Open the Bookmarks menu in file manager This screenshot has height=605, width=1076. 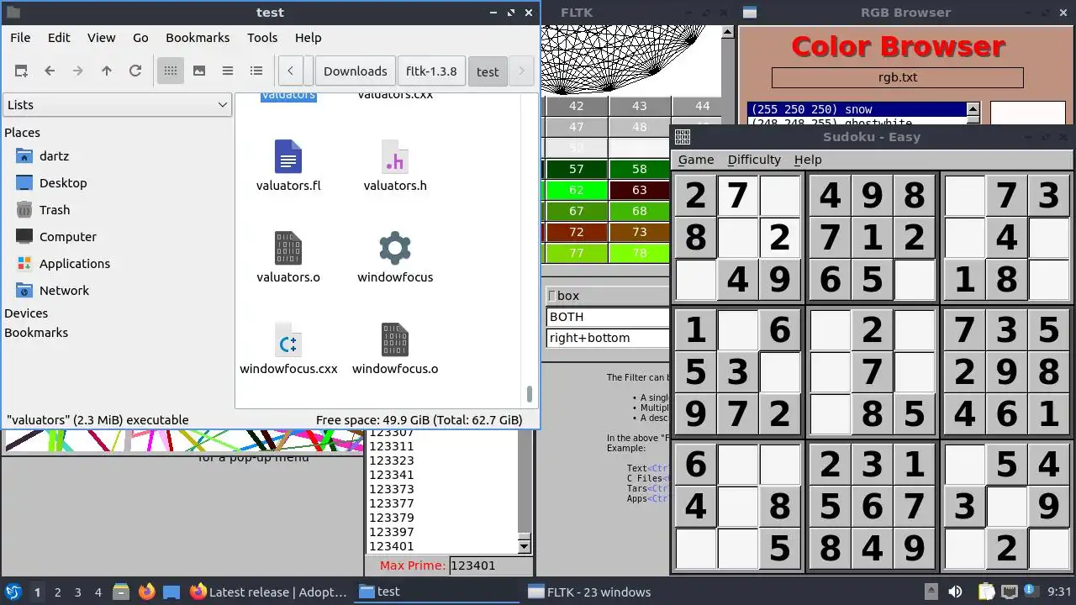(198, 38)
